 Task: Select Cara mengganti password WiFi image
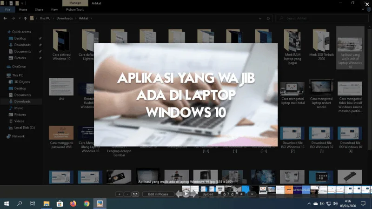tap(61, 137)
